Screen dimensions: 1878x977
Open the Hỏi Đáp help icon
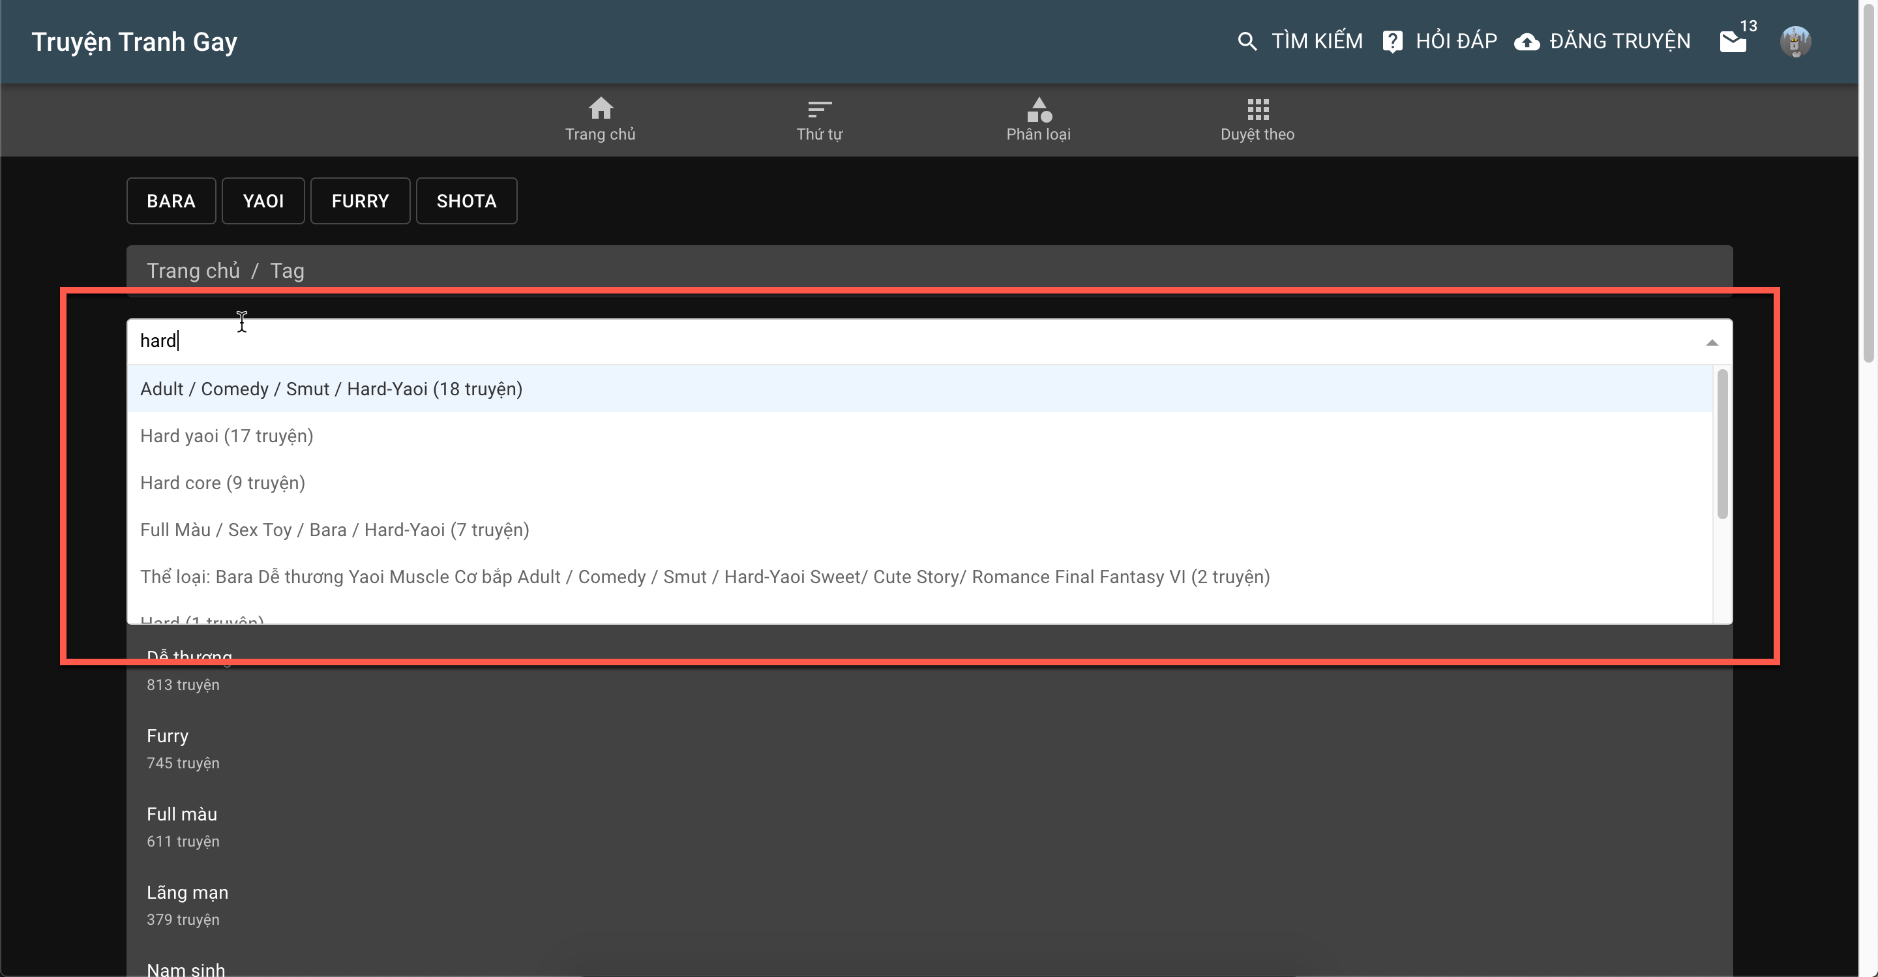(1392, 42)
